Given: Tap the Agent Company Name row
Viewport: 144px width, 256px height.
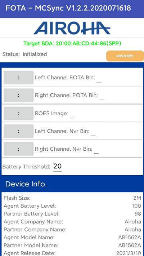Looking at the screenshot, I should click(x=72, y=222).
